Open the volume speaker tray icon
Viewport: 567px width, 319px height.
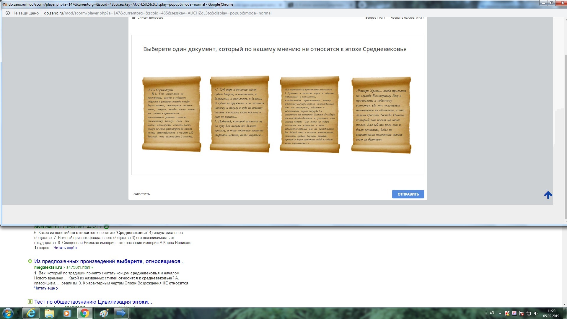click(536, 313)
